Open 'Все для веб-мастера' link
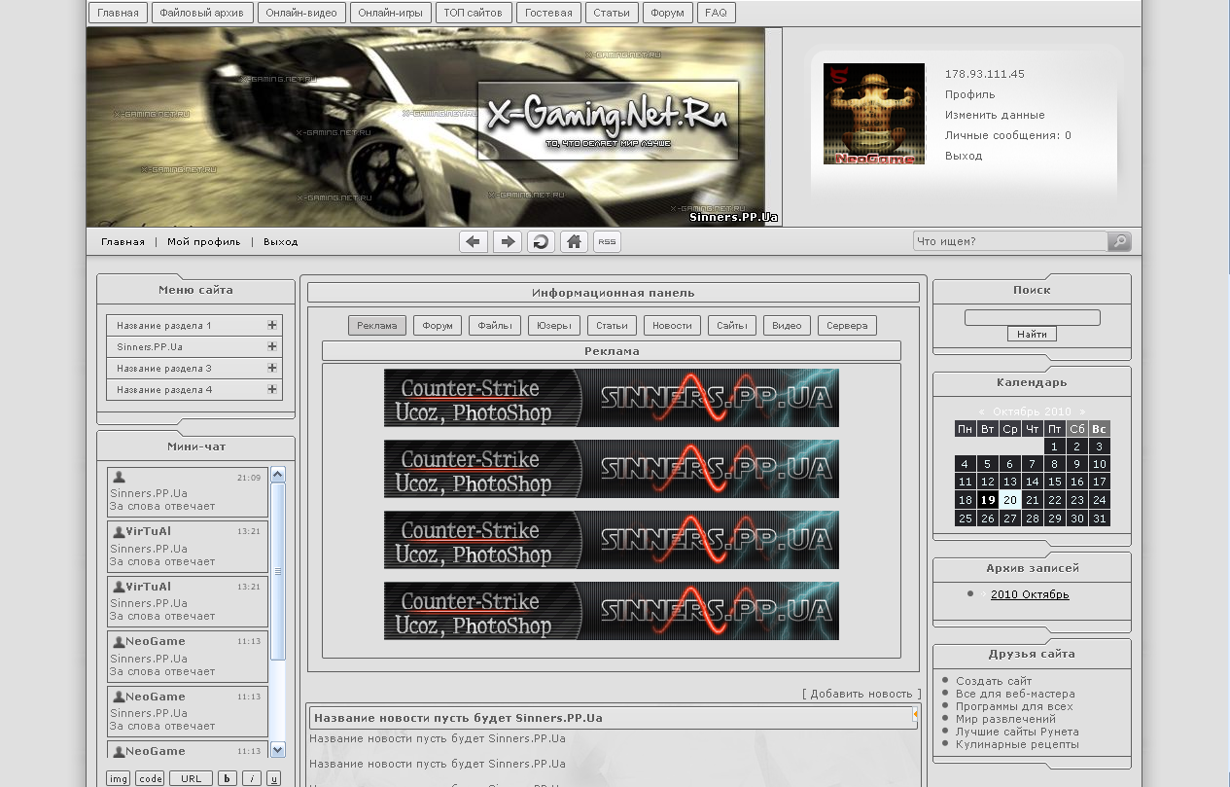Screen dimensions: 1230x787 click(1015, 694)
